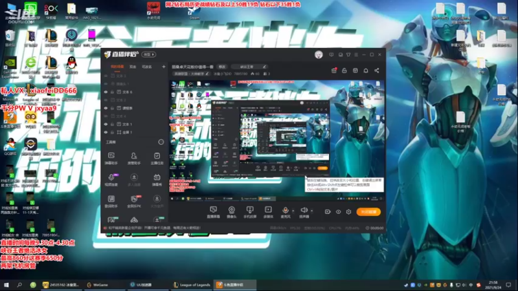Click the 扬声器 speaker icon

point(304,210)
